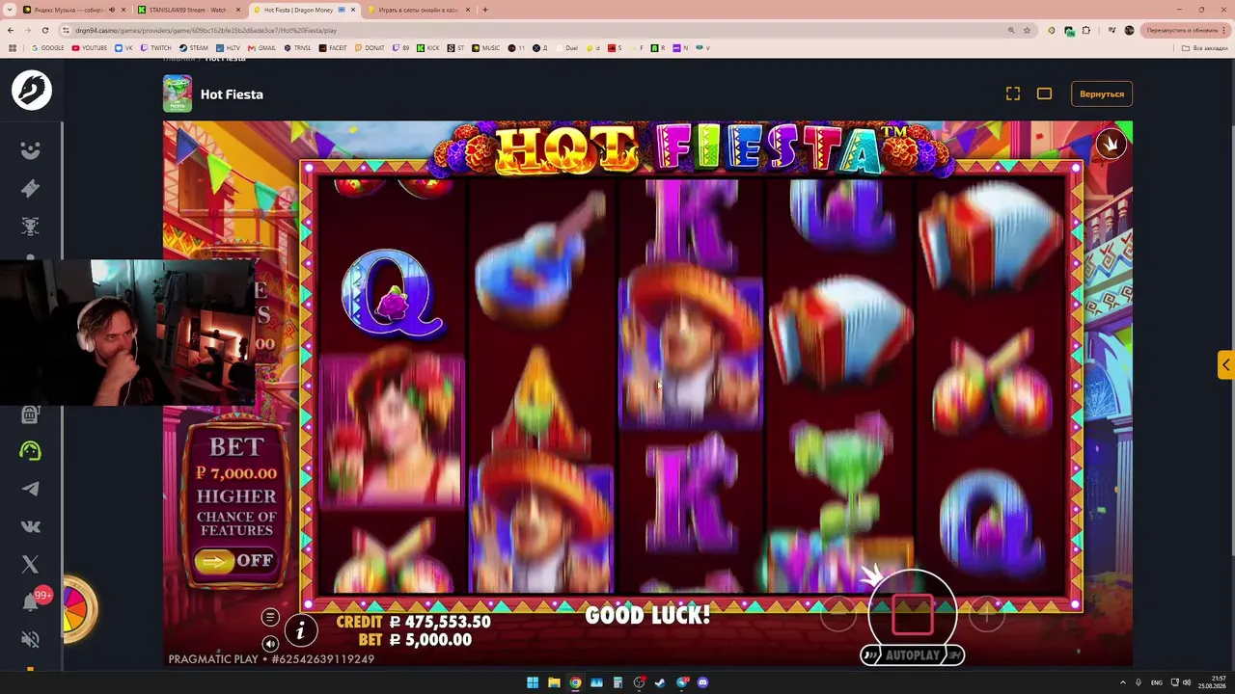Mute site sound with the sidebar speaker icon
Image resolution: width=1235 pixels, height=694 pixels.
point(31,639)
